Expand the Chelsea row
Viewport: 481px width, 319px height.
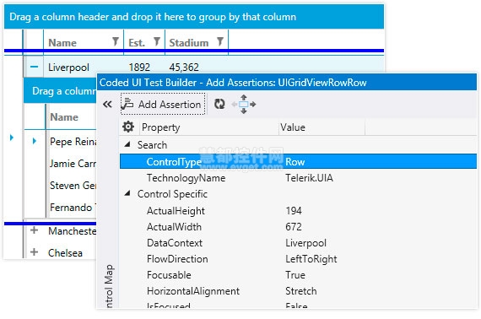(x=34, y=252)
